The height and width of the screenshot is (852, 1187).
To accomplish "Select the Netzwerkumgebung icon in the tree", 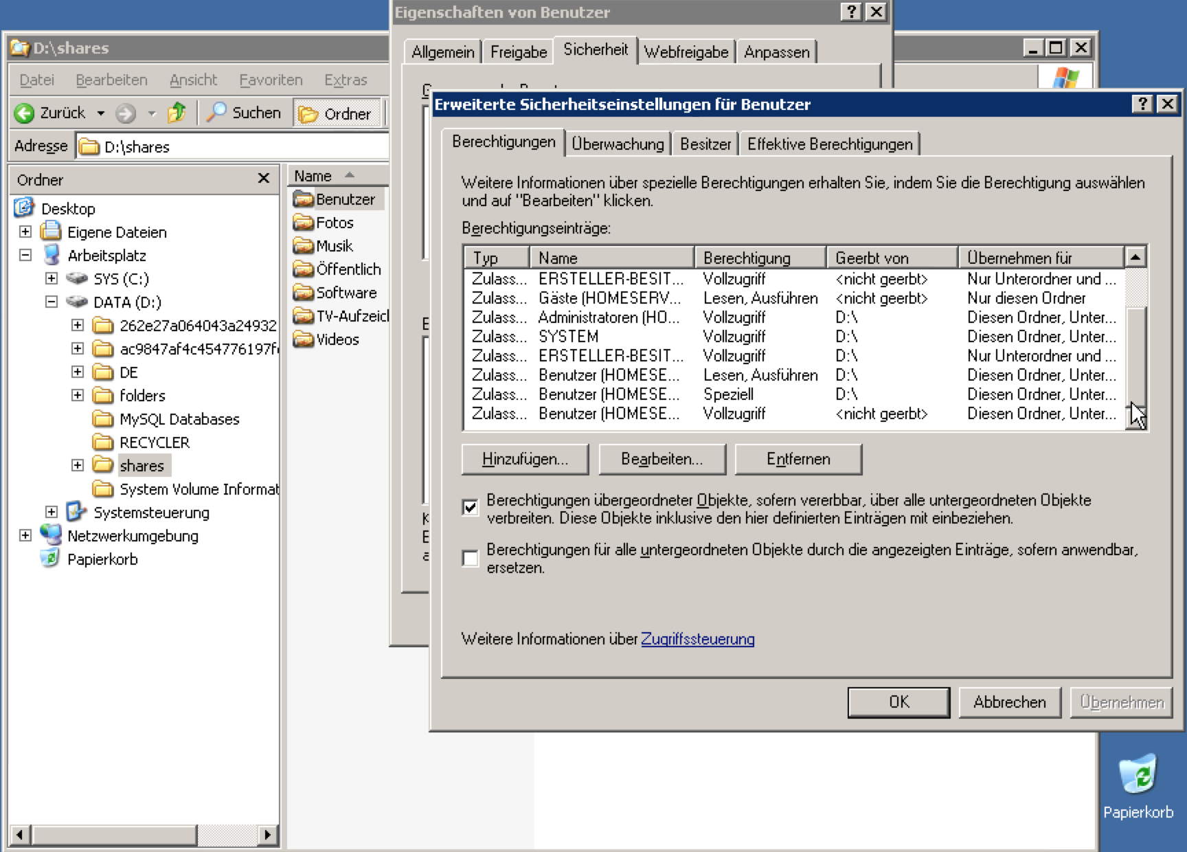I will (x=50, y=535).
